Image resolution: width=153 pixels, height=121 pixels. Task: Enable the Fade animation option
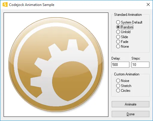[122, 41]
